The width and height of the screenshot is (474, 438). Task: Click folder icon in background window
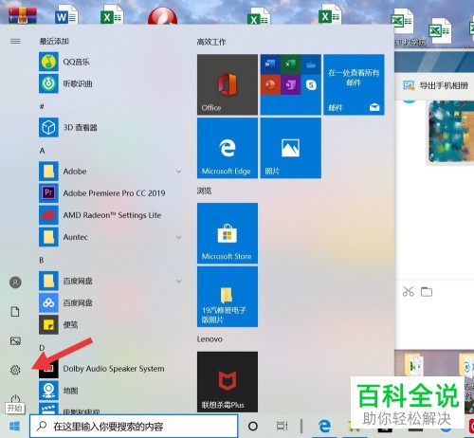coord(427,291)
